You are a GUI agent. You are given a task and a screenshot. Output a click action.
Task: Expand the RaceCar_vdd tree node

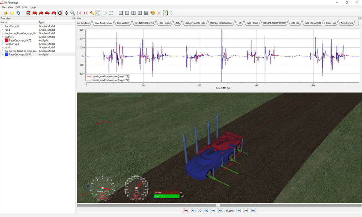click(2, 26)
